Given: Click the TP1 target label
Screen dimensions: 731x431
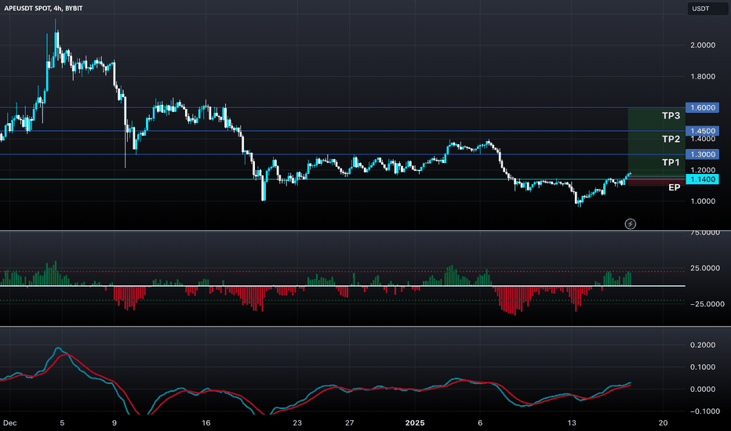Looking at the screenshot, I should point(671,162).
